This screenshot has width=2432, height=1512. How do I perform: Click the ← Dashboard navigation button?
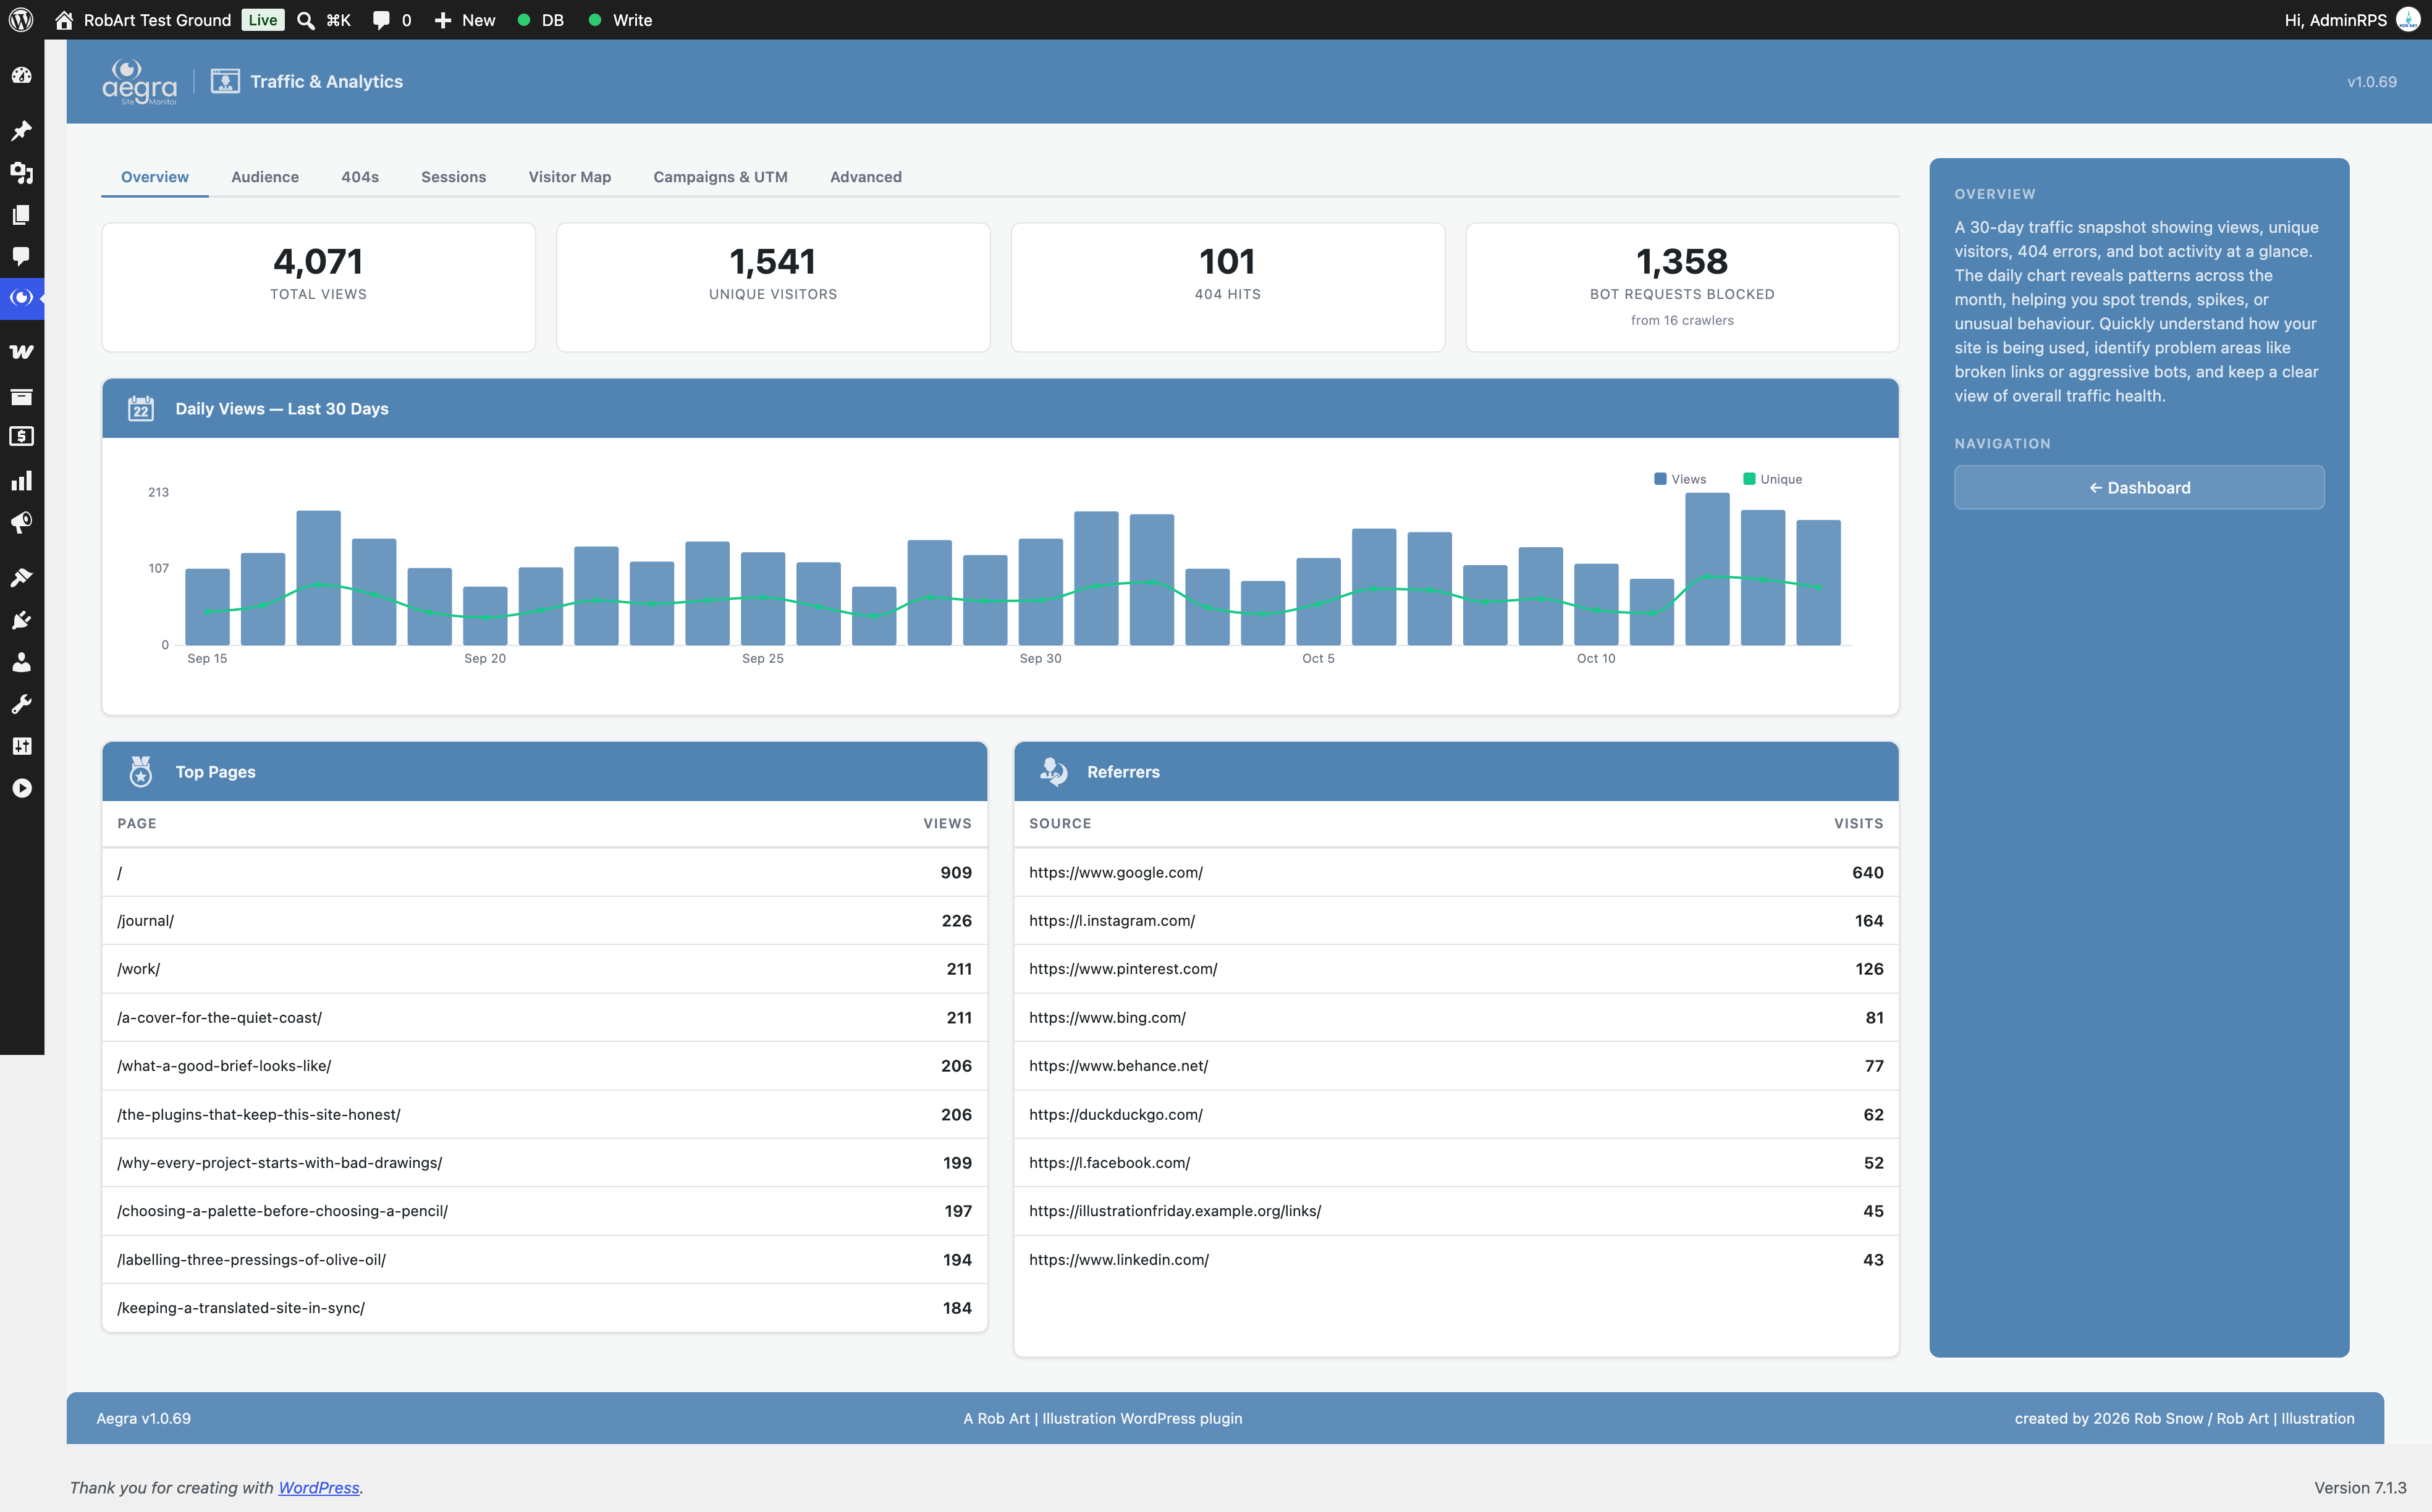tap(2139, 488)
